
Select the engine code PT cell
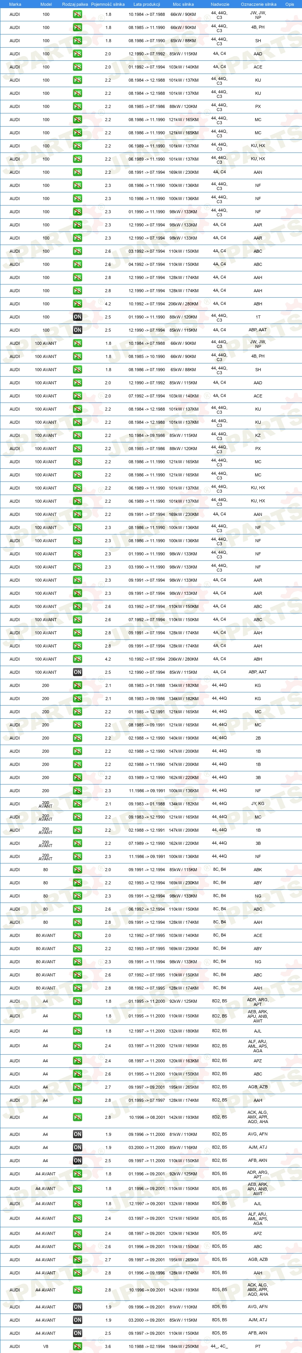258,1346
